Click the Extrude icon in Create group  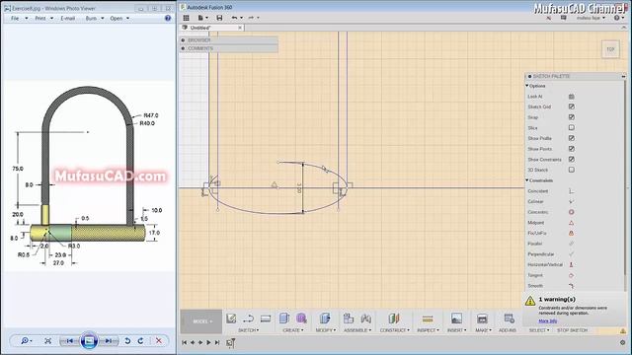tap(284, 319)
